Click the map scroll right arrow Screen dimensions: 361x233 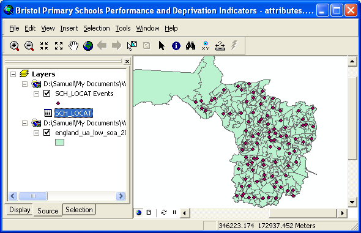(343, 213)
